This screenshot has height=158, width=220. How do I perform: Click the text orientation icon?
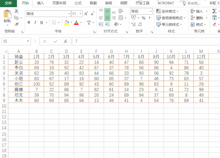pos(116,24)
